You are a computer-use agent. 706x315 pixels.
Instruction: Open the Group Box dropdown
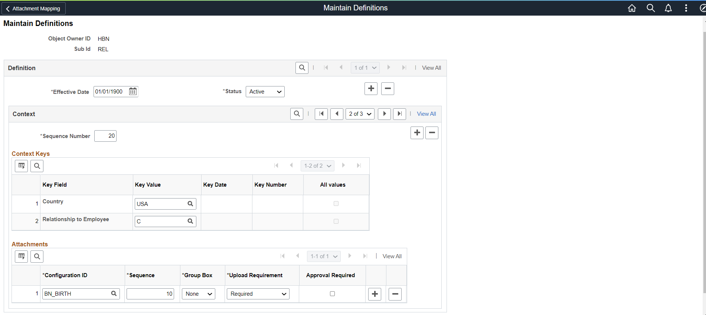click(199, 294)
